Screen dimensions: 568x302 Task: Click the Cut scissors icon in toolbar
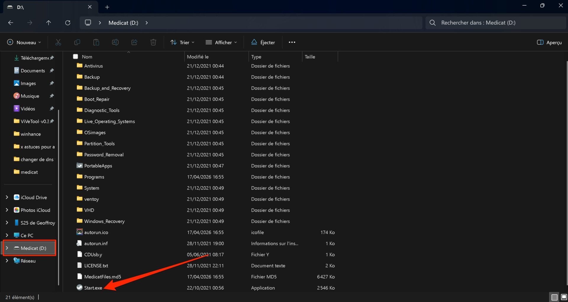pos(58,42)
